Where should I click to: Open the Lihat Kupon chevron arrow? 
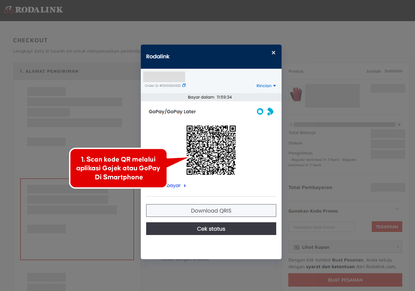click(x=398, y=247)
